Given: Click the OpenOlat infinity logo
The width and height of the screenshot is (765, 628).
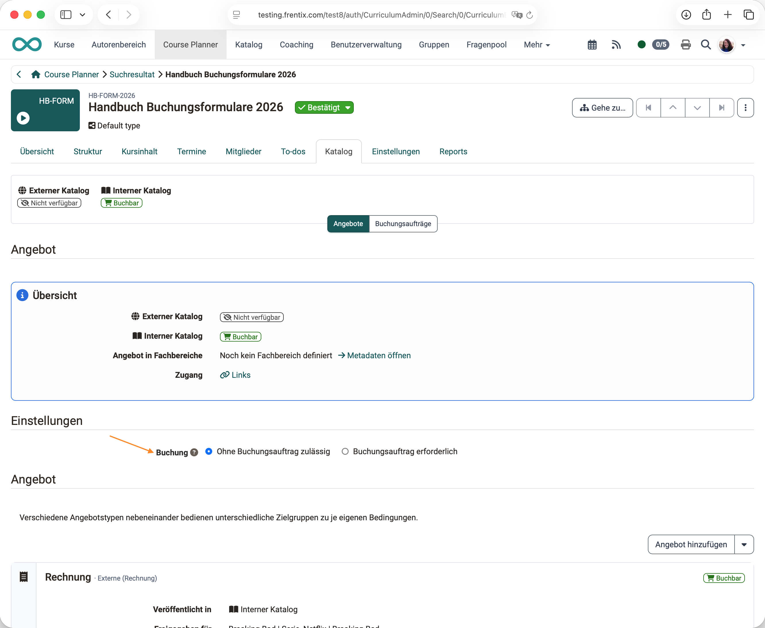Looking at the screenshot, I should 27,45.
